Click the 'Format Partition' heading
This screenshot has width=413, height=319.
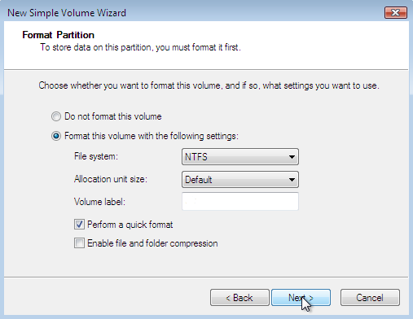59,35
